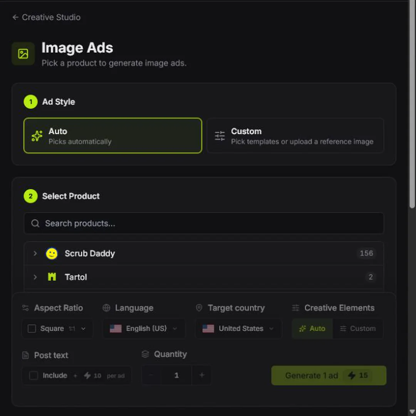Click the sparkle icon in Auto style
The image size is (416, 416).
click(x=37, y=136)
